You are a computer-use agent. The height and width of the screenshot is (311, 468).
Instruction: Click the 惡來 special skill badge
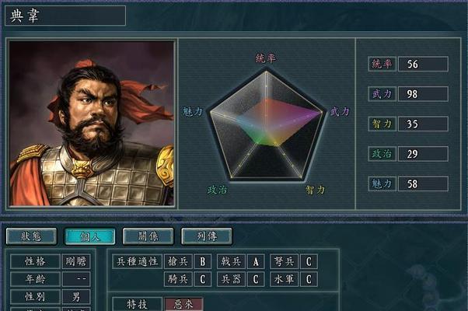click(183, 304)
